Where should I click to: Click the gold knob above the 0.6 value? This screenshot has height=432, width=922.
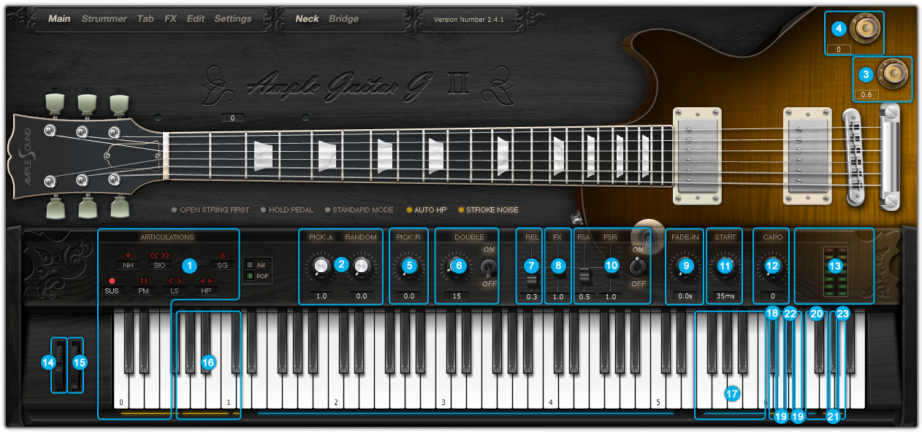point(892,74)
